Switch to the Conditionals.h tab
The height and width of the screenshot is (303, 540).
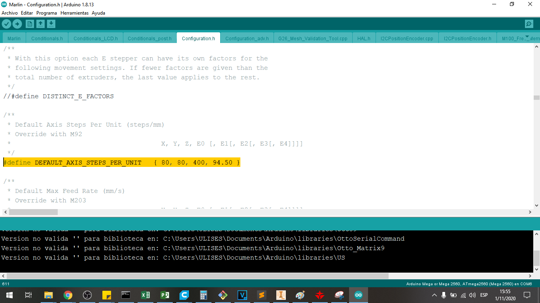coord(47,38)
